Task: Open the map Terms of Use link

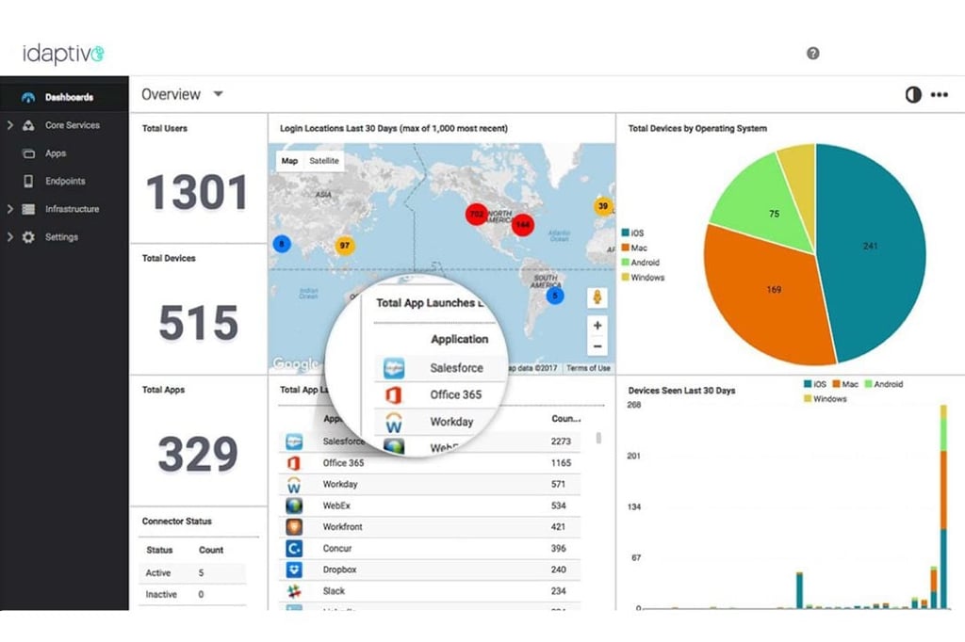Action: (x=588, y=368)
